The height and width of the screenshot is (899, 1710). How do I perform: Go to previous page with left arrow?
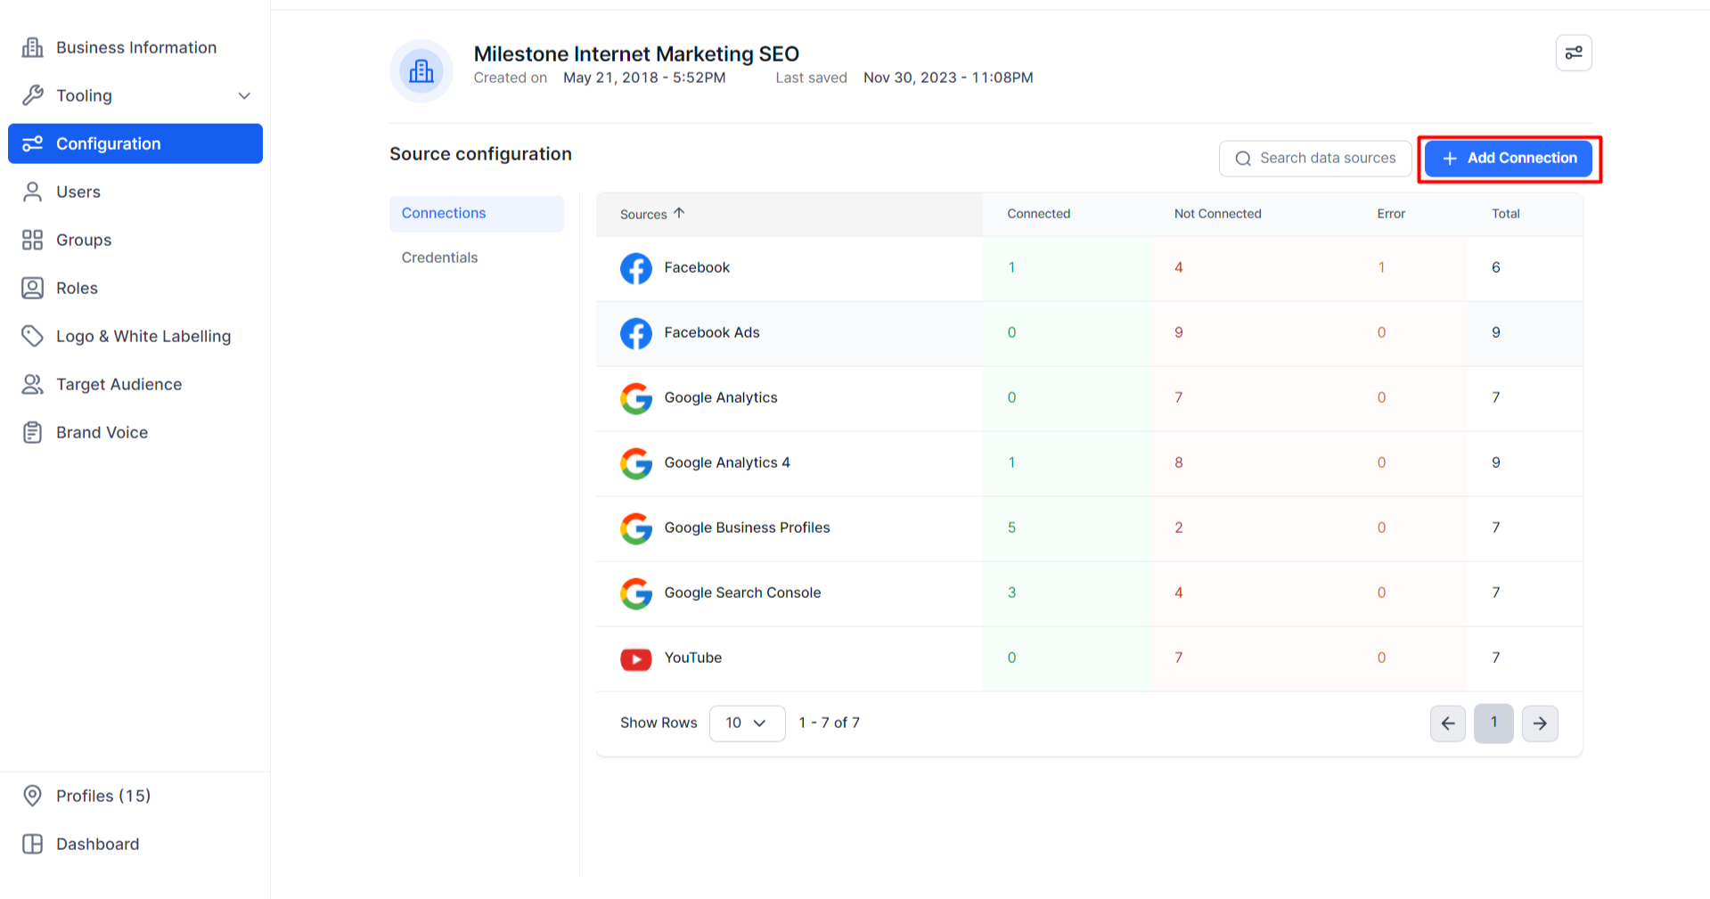[x=1448, y=723]
